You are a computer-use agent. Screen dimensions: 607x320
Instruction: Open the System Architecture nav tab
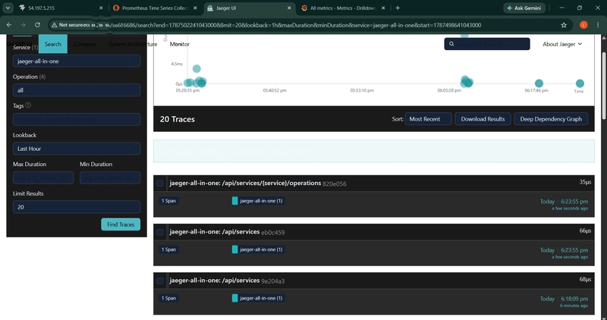point(133,44)
